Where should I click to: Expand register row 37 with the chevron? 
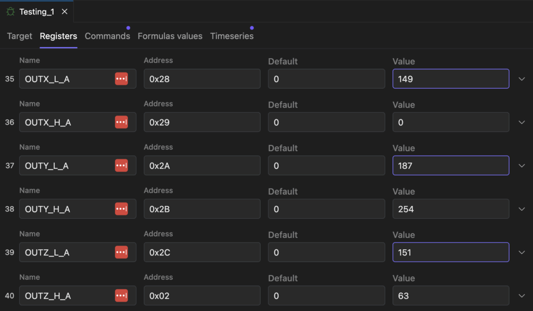522,166
